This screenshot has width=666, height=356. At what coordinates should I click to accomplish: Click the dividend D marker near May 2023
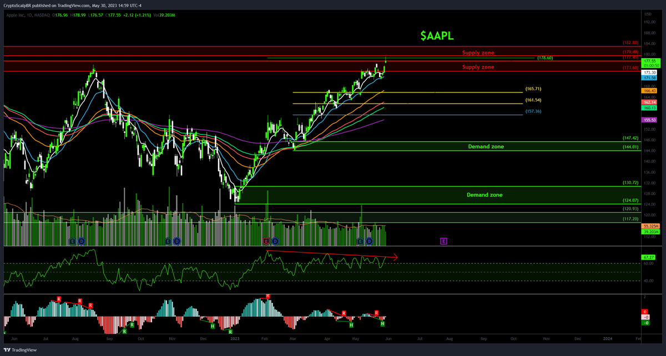coord(369,241)
